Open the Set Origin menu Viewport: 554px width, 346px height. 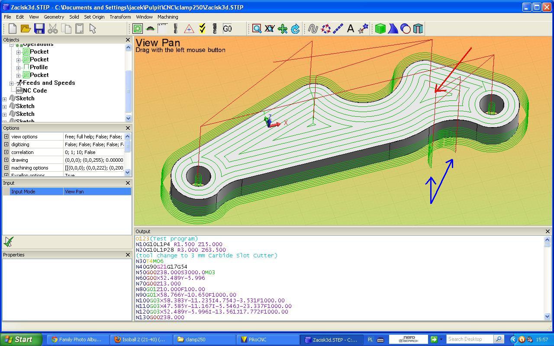[94, 17]
